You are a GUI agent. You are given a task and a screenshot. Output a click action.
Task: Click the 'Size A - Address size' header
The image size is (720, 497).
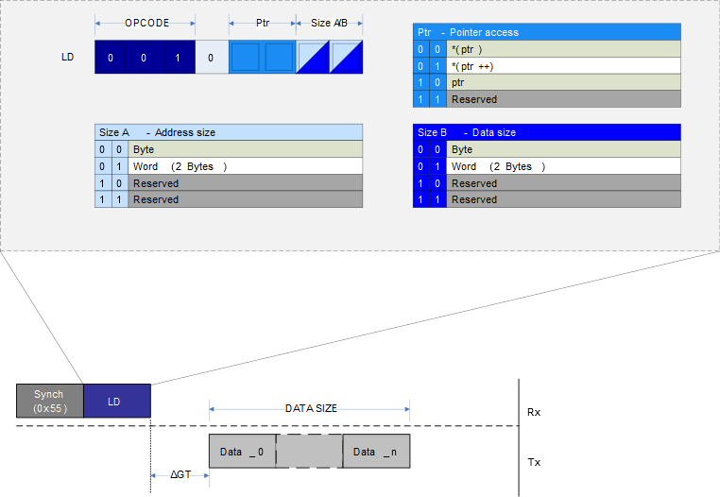tap(229, 132)
